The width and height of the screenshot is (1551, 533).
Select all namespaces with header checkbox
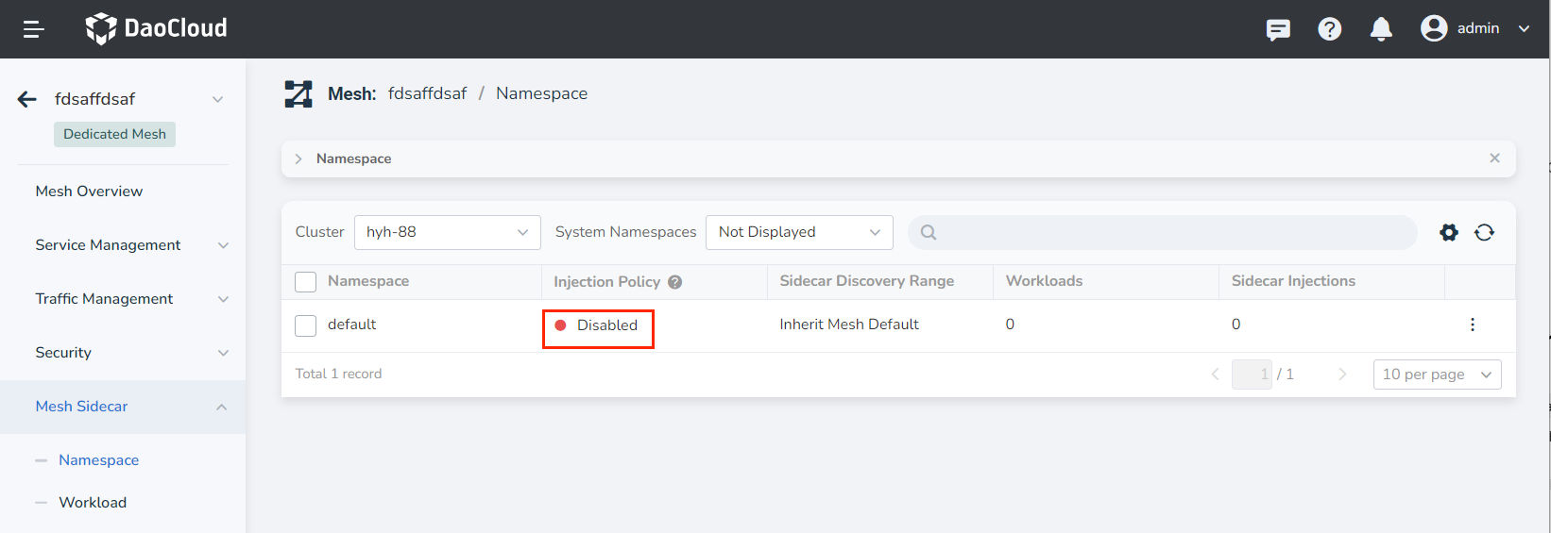coord(305,282)
